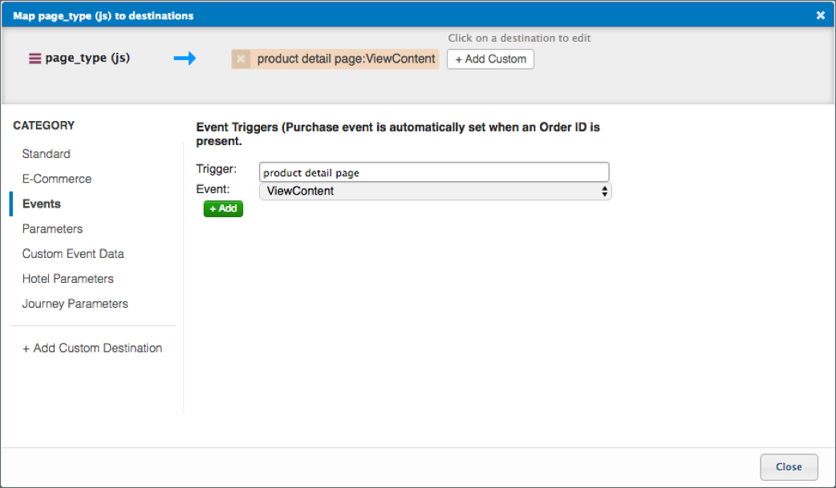836x488 pixels.
Task: Click the page_type (js) variable label
Action: pyautogui.click(x=87, y=58)
